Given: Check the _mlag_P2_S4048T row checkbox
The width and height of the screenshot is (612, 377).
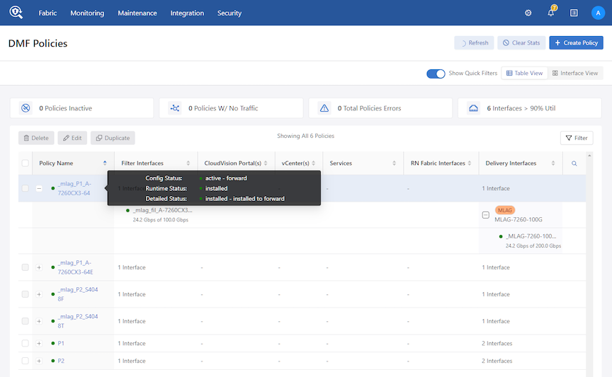Looking at the screenshot, I should pyautogui.click(x=25, y=321).
